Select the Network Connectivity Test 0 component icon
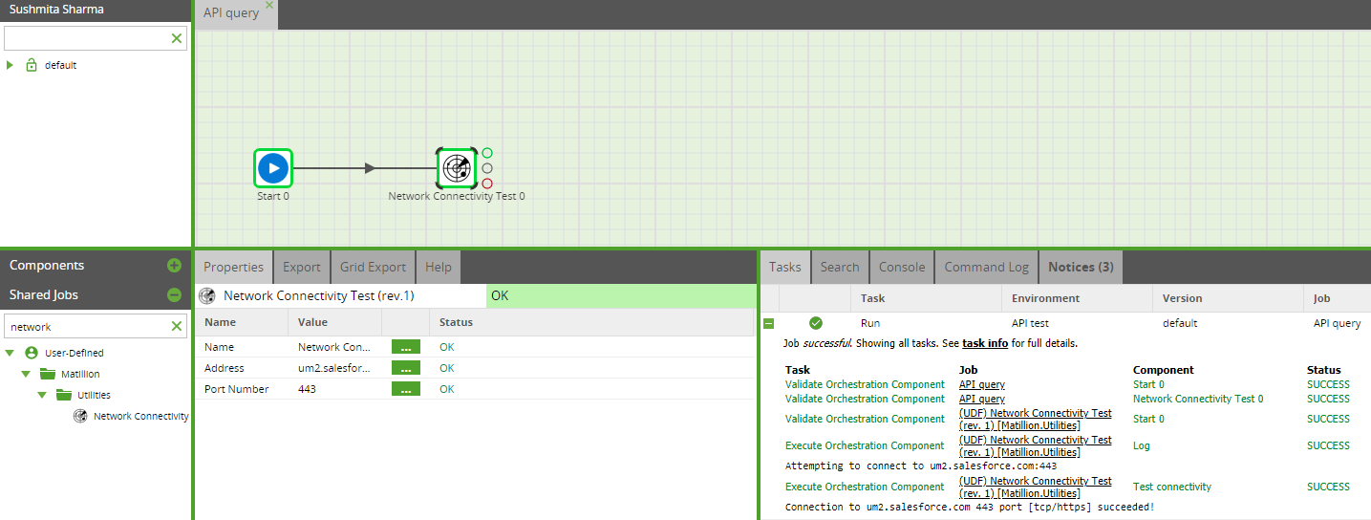This screenshot has height=520, width=1371. [457, 168]
